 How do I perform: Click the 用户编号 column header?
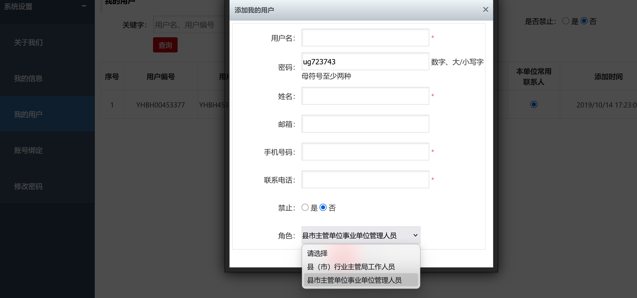[161, 77]
